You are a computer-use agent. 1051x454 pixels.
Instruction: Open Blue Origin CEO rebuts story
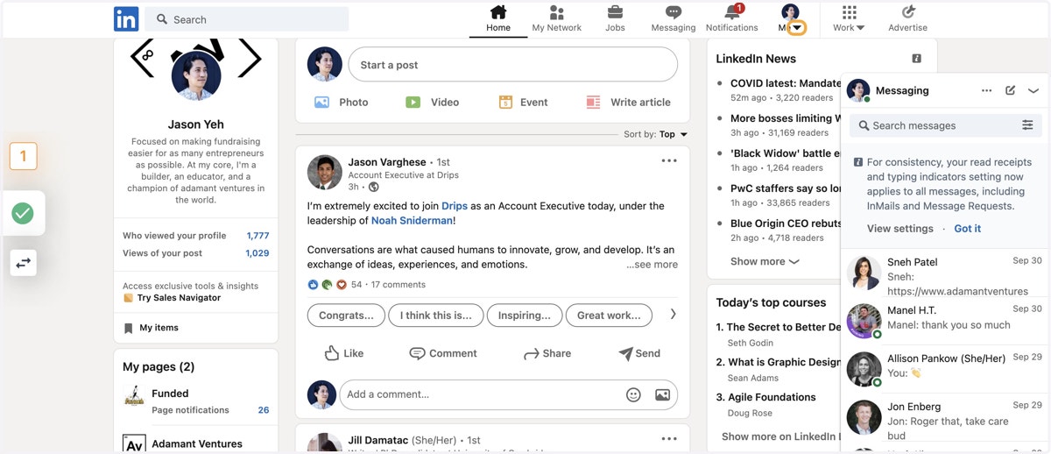click(x=786, y=223)
